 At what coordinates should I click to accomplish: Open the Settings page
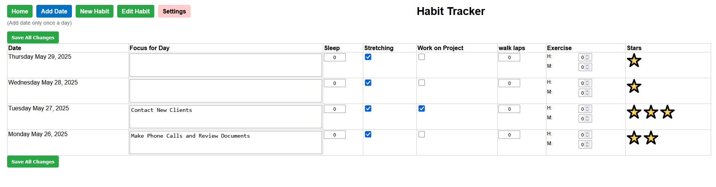coord(174,11)
